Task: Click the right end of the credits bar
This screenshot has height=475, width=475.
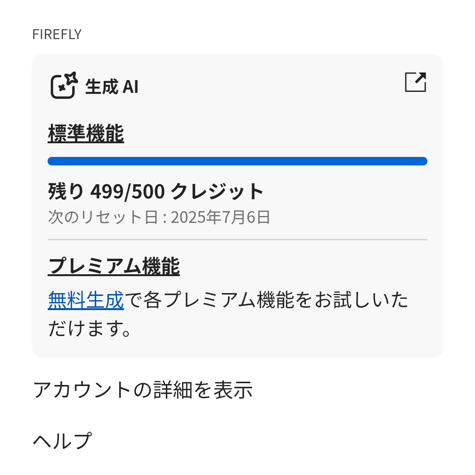Action: 422,161
